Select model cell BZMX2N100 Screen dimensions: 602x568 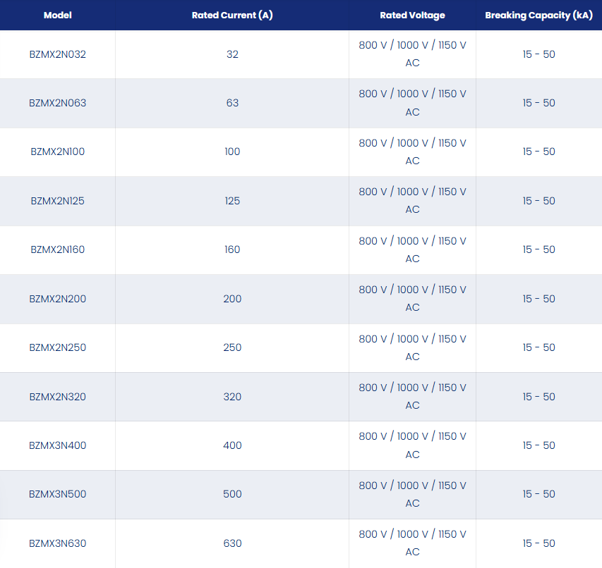[x=58, y=152]
